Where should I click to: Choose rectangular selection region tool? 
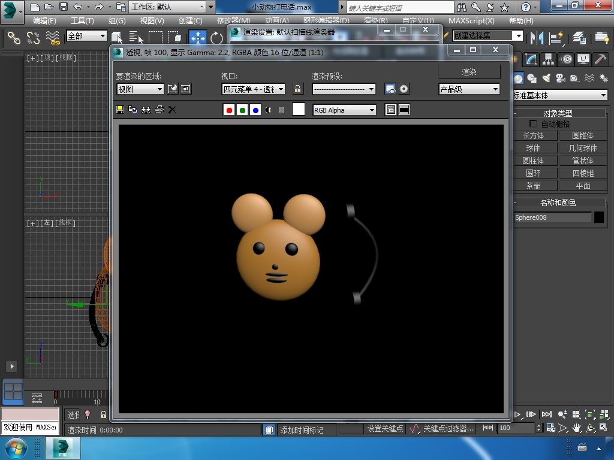tap(155, 38)
